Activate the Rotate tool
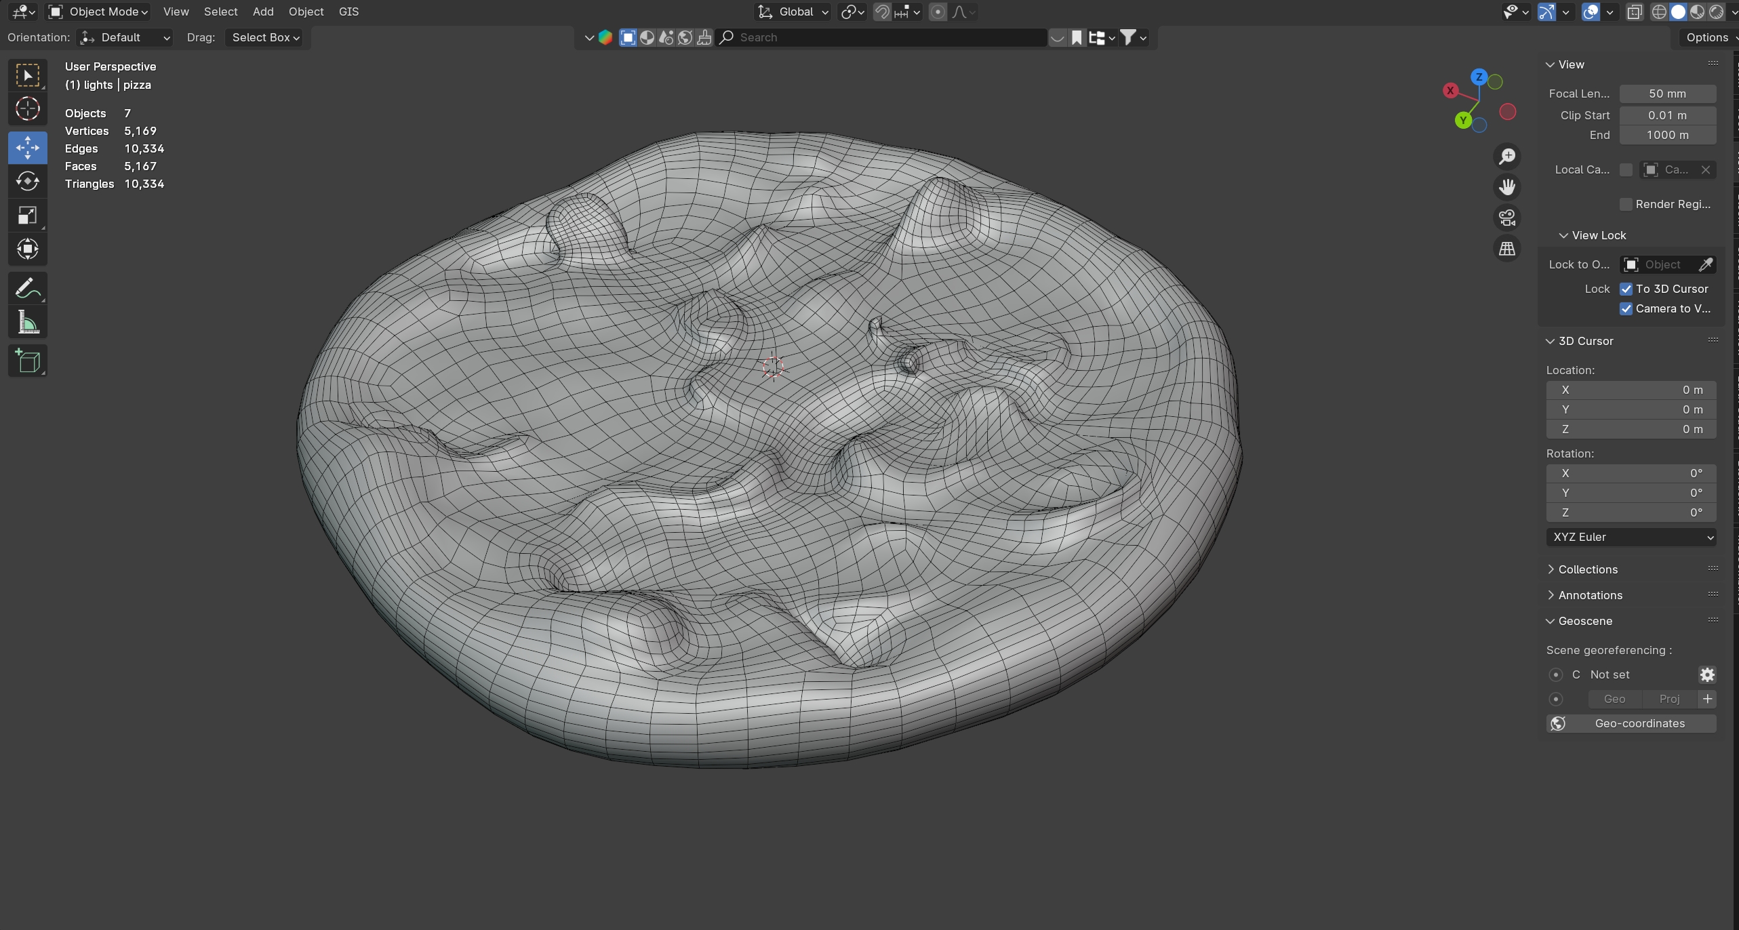 click(27, 181)
